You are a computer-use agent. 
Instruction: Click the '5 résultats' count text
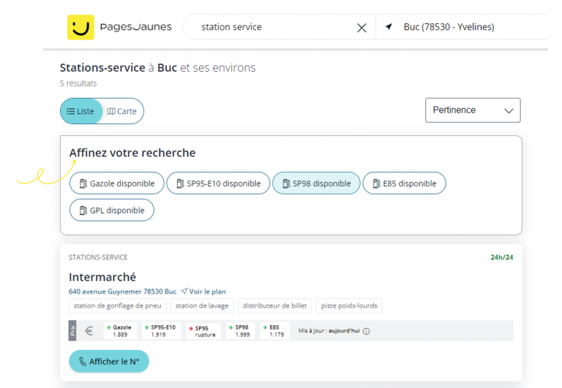tap(78, 83)
